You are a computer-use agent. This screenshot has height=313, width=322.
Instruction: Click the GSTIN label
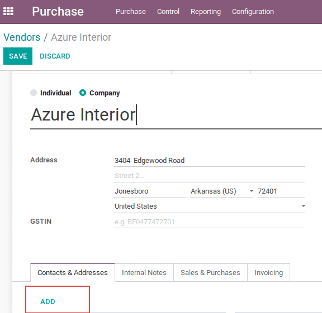(41, 221)
